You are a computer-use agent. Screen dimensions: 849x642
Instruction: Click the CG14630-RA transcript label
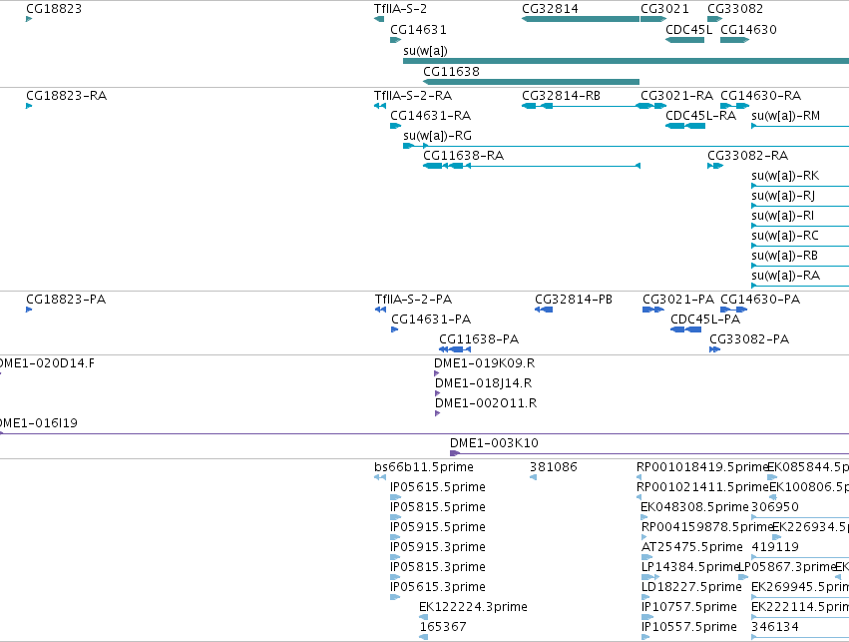(x=760, y=96)
